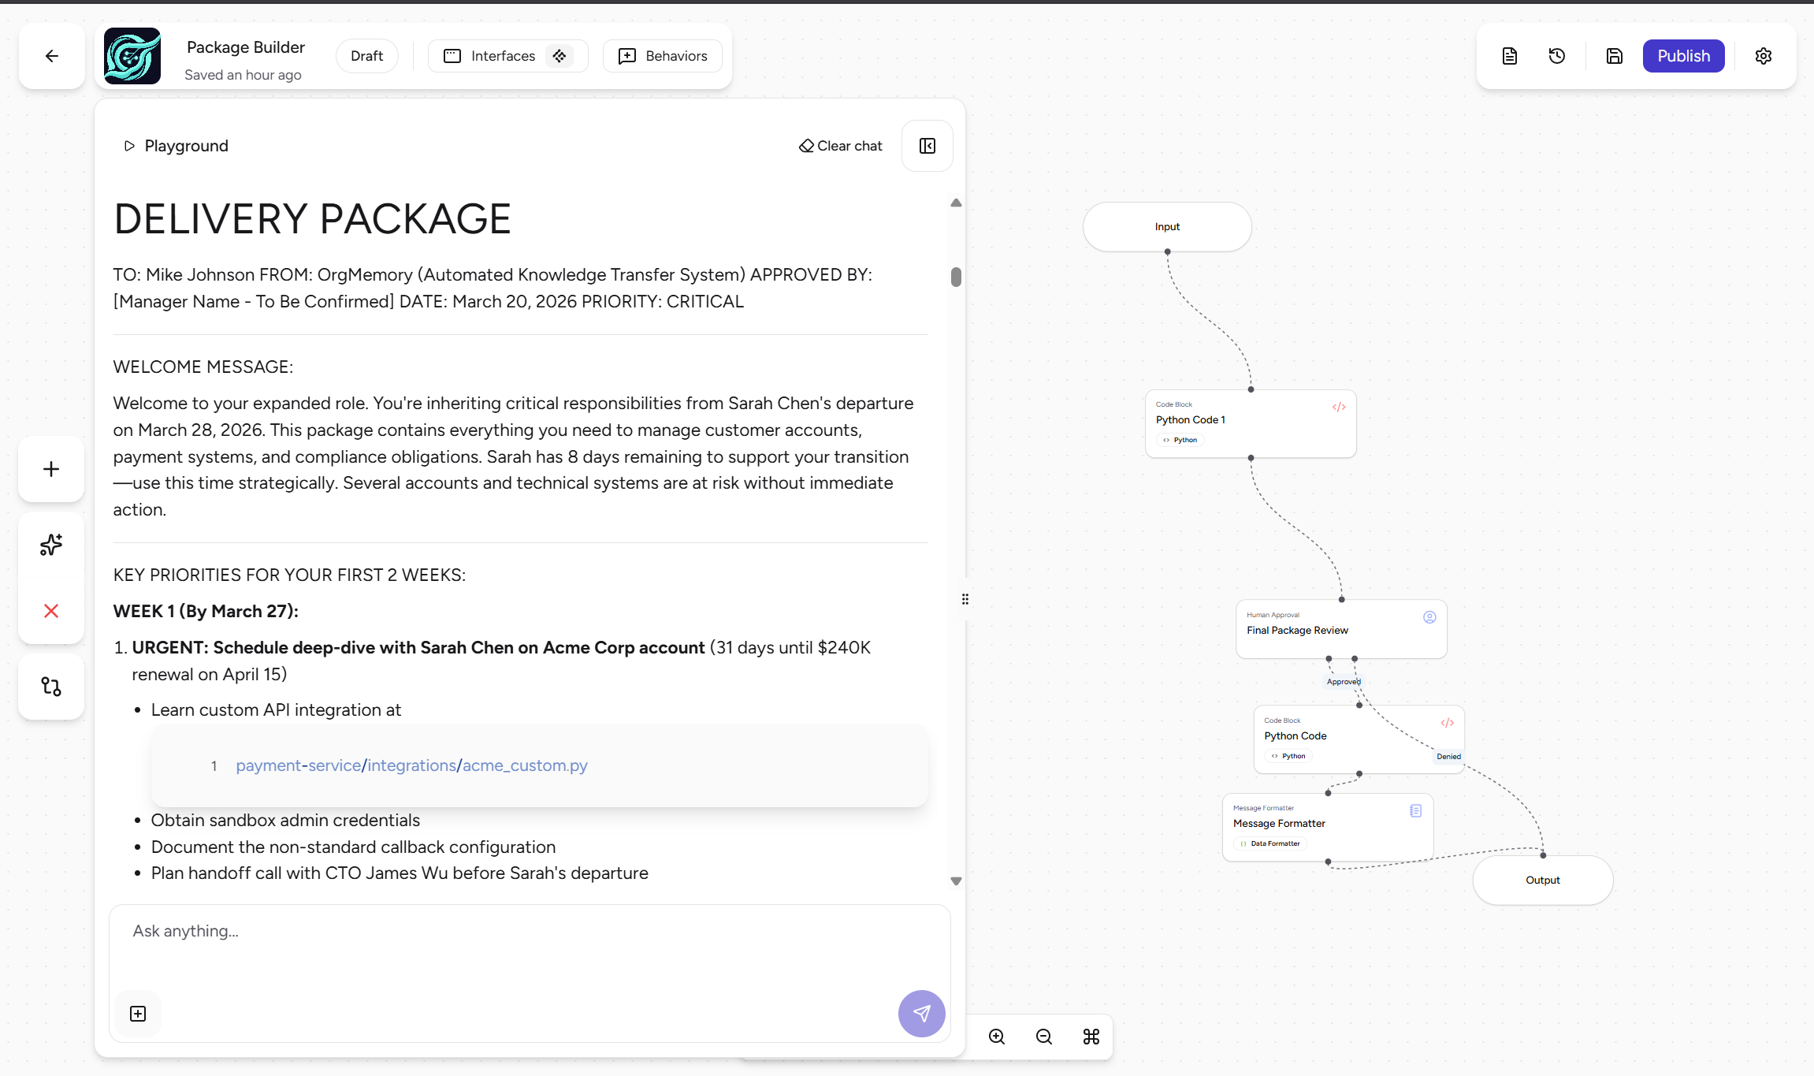Zoom in on the canvas
The width and height of the screenshot is (1814, 1076).
(997, 1037)
